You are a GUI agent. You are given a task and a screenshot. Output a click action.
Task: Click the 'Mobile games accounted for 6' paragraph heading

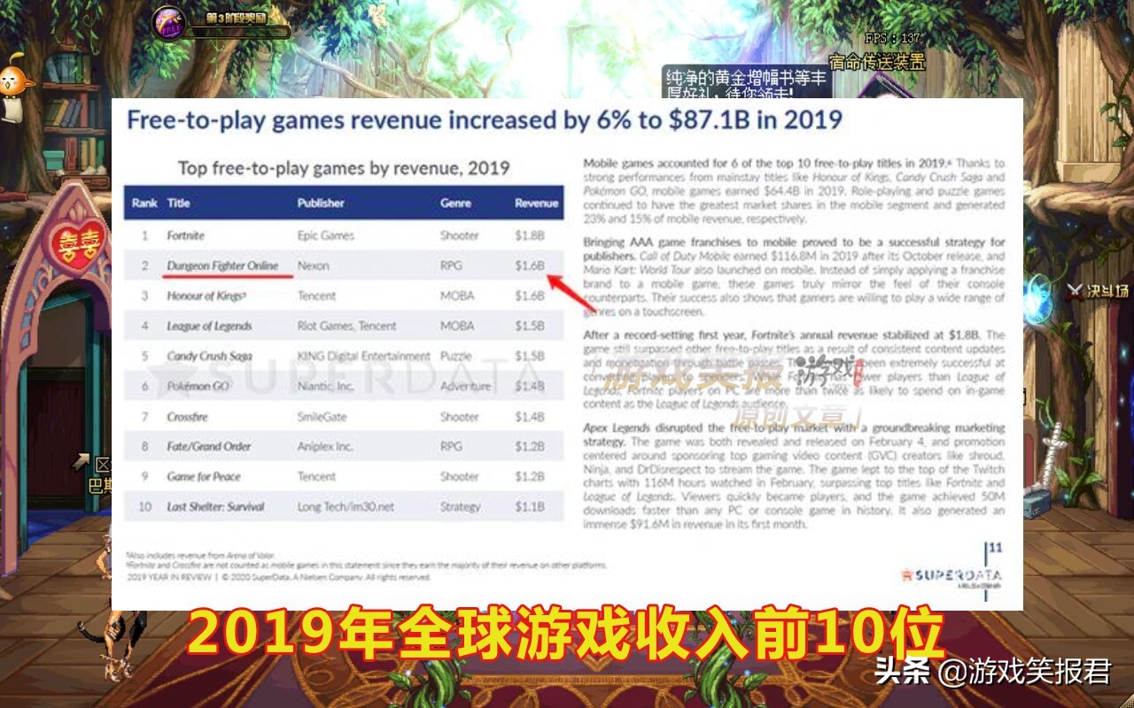pos(767,164)
